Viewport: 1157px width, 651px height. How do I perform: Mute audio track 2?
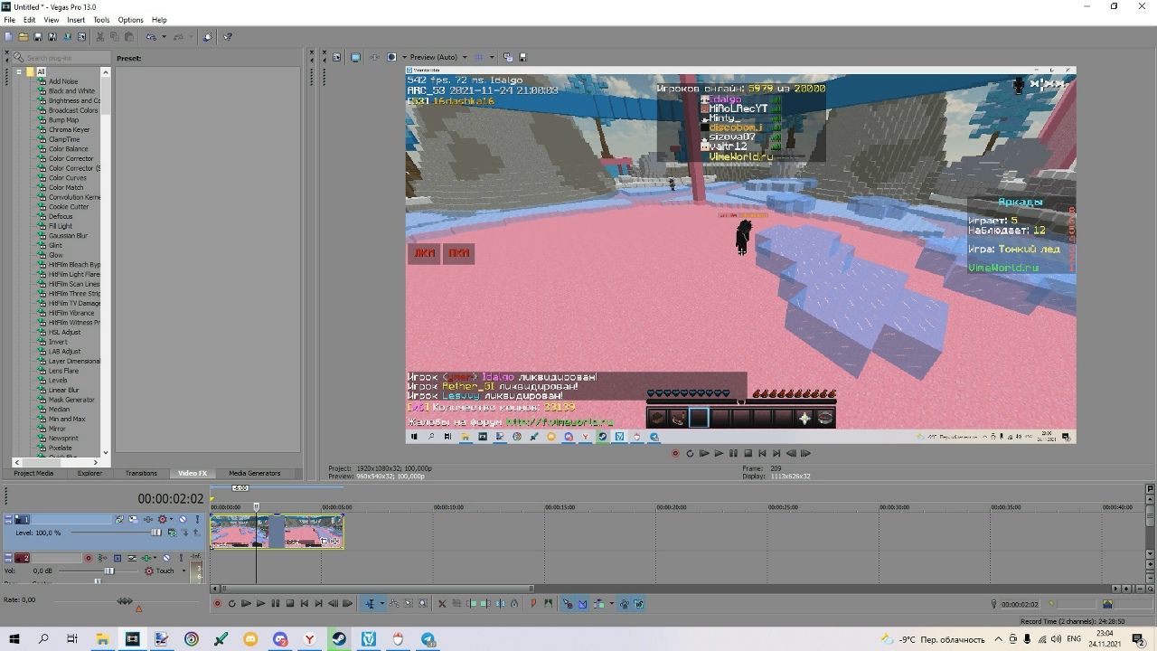point(166,558)
